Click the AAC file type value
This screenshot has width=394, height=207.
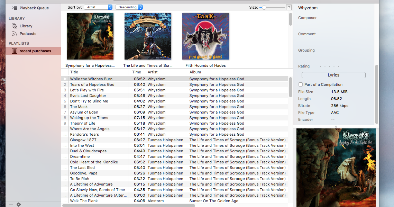(335, 113)
